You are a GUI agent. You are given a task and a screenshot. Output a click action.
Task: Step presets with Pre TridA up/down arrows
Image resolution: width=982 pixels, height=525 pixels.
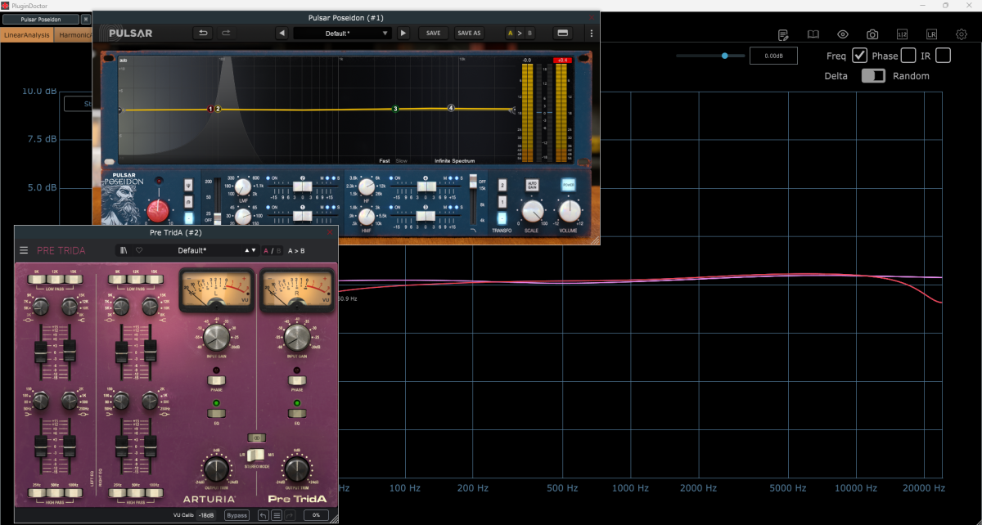[x=250, y=250]
